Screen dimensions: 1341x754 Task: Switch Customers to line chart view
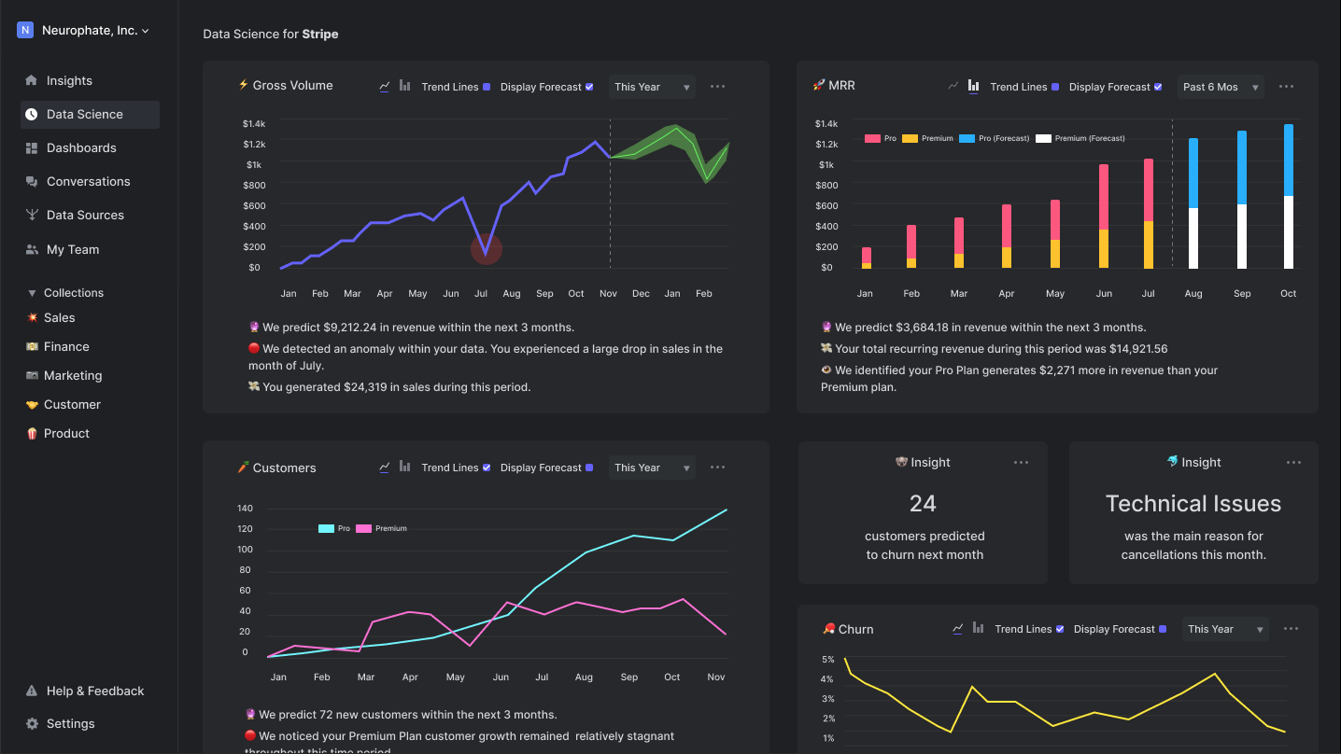(x=385, y=467)
